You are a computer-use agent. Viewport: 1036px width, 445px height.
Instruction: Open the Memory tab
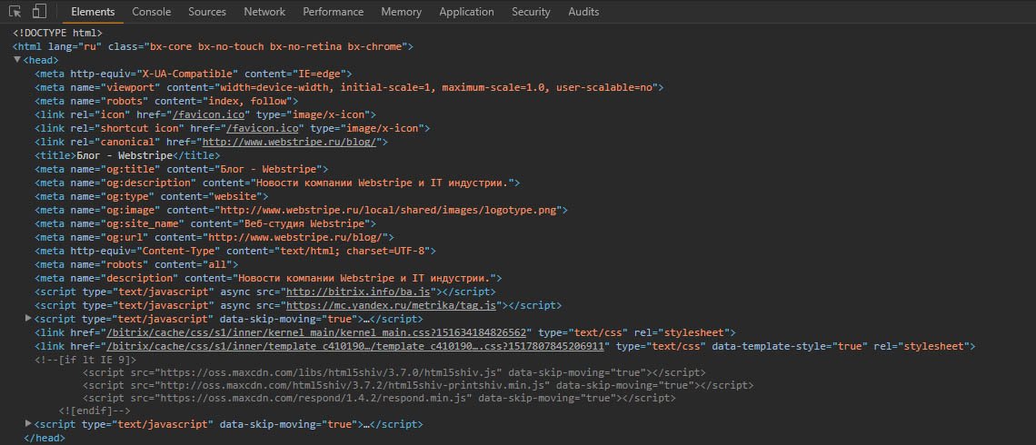(x=401, y=12)
